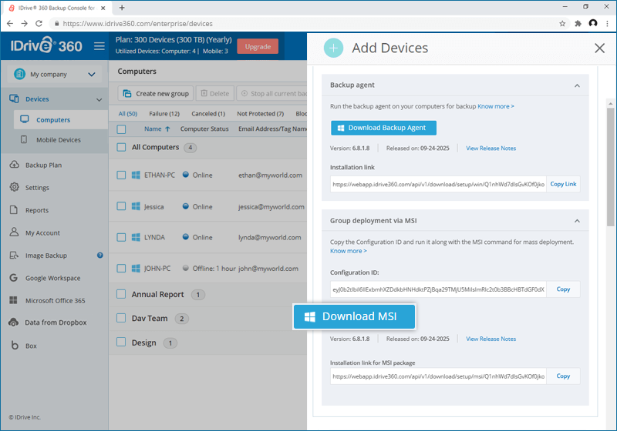Open the Backup Plan cloud icon
Image resolution: width=617 pixels, height=431 pixels.
coord(14,165)
